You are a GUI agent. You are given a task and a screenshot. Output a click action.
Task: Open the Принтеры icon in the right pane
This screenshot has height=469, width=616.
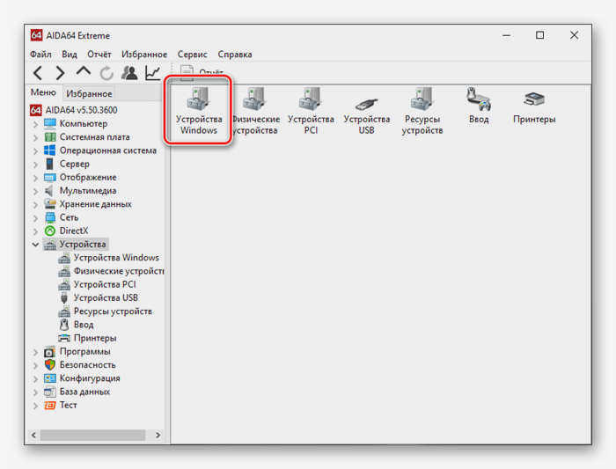(534, 107)
